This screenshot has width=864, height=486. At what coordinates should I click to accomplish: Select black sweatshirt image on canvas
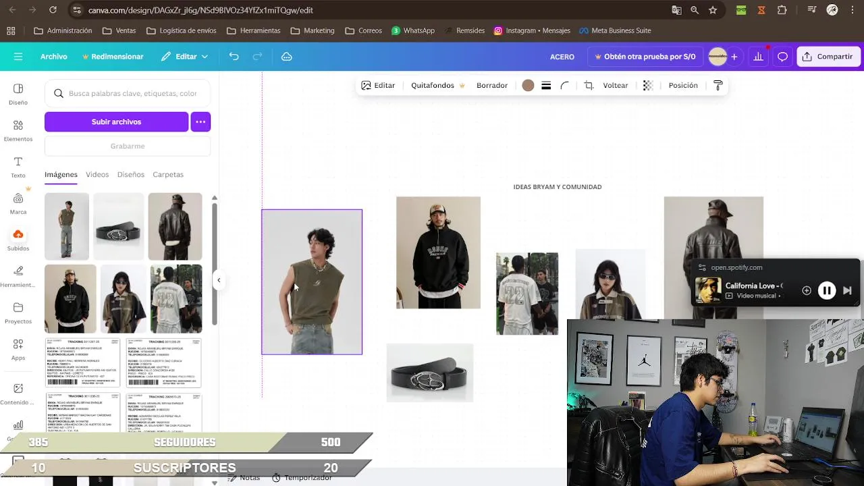438,252
